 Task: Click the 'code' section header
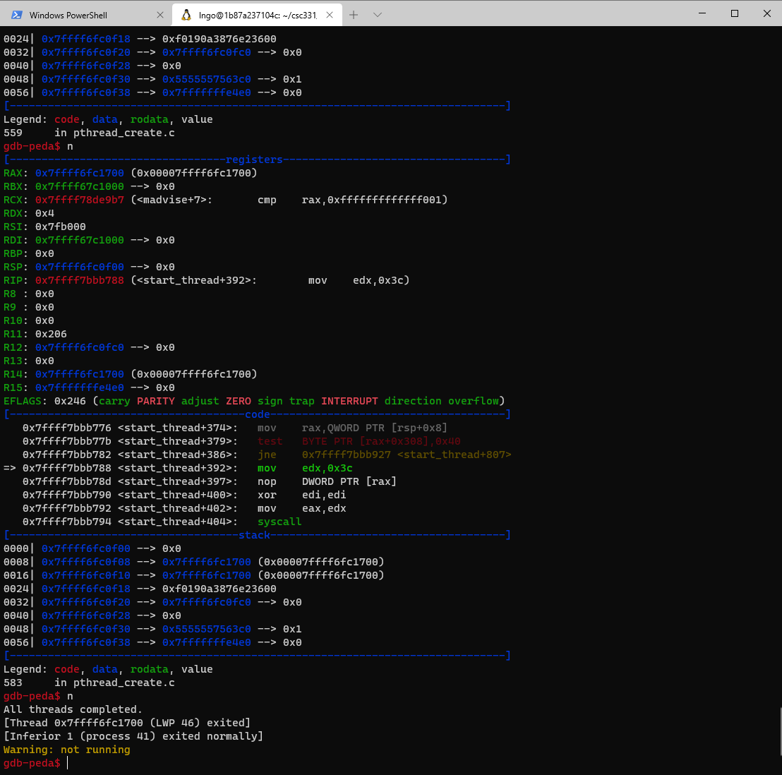click(258, 414)
